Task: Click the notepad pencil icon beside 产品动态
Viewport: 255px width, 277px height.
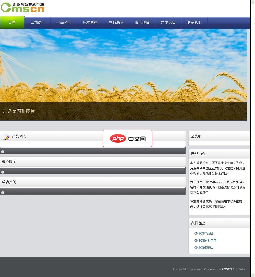Action: [x=6, y=136]
